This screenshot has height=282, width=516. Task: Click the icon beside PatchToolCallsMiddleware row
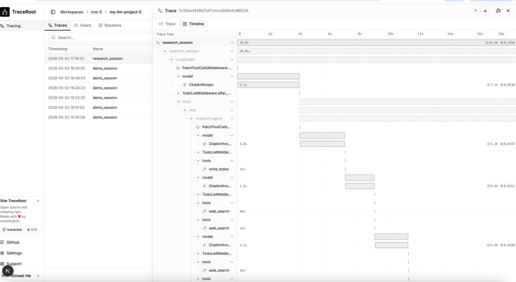pyautogui.click(x=178, y=68)
